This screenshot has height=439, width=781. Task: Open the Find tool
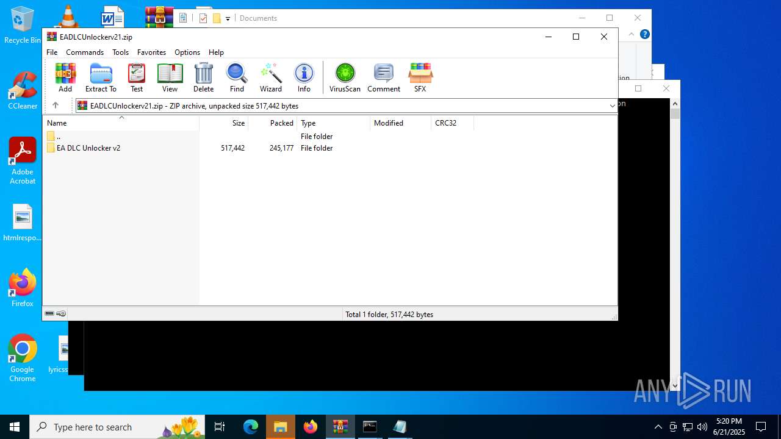click(x=237, y=77)
